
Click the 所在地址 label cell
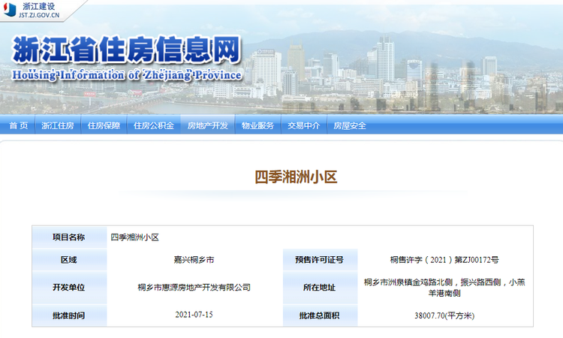pyautogui.click(x=320, y=288)
